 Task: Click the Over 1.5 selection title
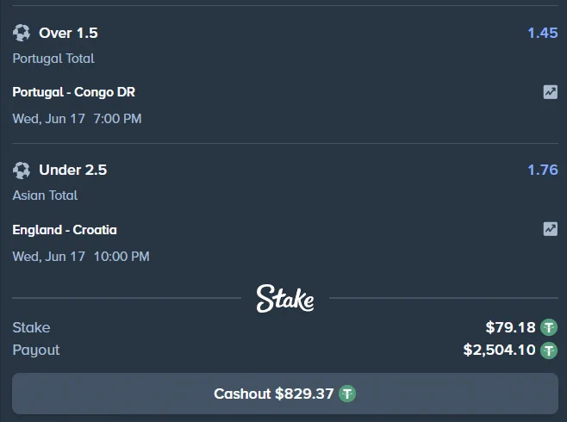68,33
